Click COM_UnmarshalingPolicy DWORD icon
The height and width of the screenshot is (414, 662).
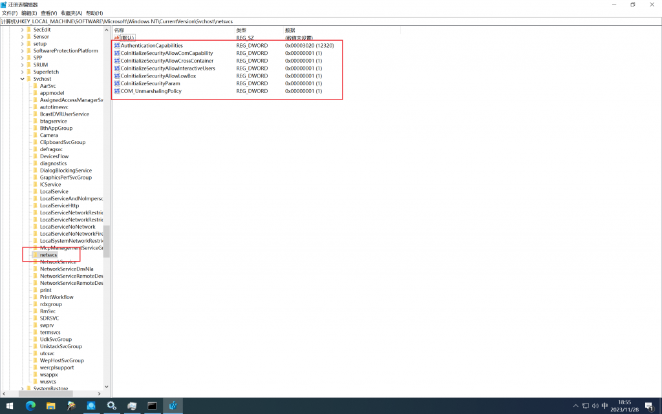[117, 91]
